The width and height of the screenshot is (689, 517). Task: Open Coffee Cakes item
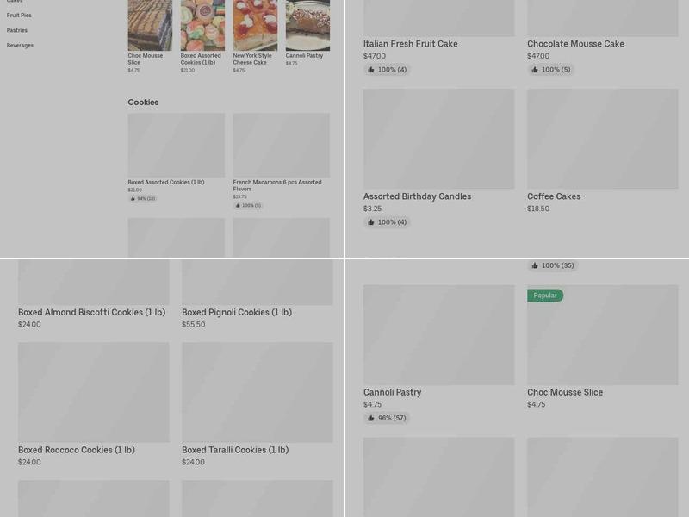click(x=602, y=152)
